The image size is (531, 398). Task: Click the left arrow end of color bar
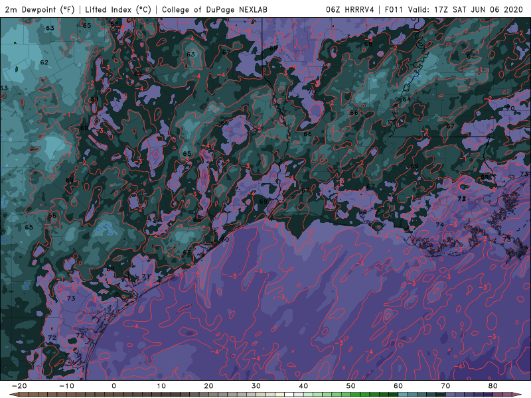[13, 395]
